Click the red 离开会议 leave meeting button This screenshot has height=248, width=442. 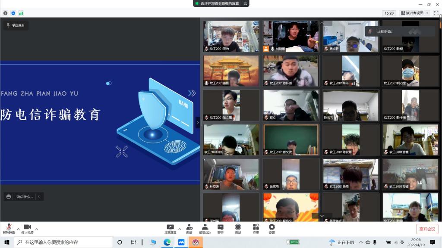coord(427,229)
